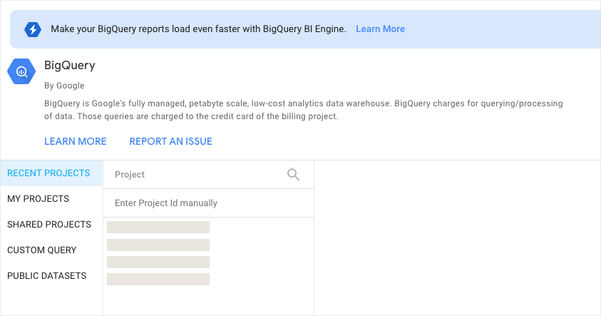This screenshot has height=316, width=601.
Task: Open the Learn More link in the banner
Action: click(380, 29)
